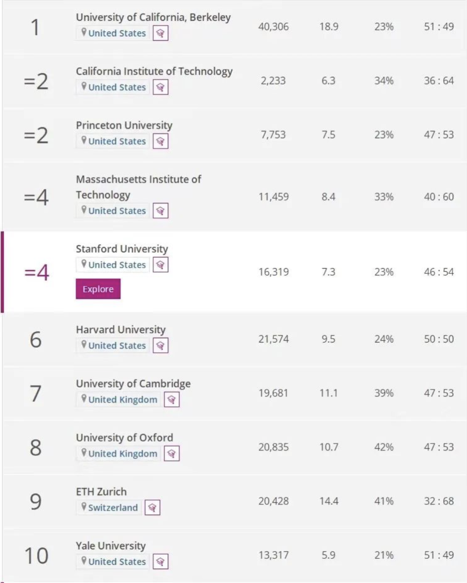Click United Kingdom link under University of Oxford
467x583 pixels.
[122, 454]
